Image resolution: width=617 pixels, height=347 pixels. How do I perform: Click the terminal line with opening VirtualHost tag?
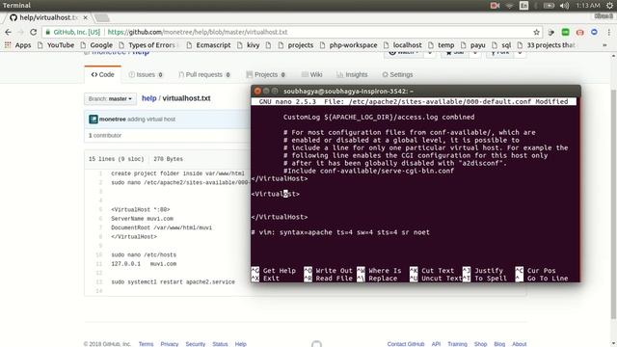pos(276,194)
